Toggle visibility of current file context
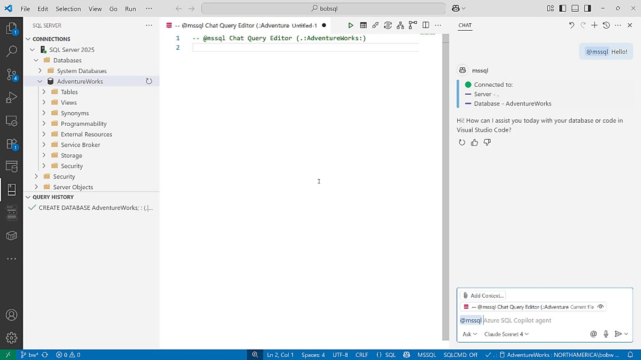This screenshot has height=360, width=641. 601,307
